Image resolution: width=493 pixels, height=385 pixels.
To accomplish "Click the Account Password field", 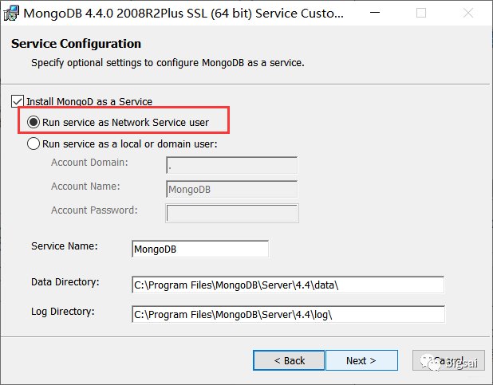I will [231, 213].
